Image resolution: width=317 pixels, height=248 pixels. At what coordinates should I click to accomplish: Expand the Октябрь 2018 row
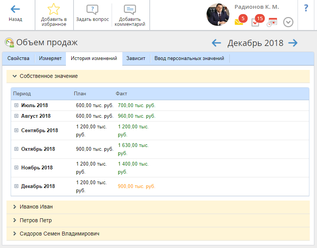point(16,149)
